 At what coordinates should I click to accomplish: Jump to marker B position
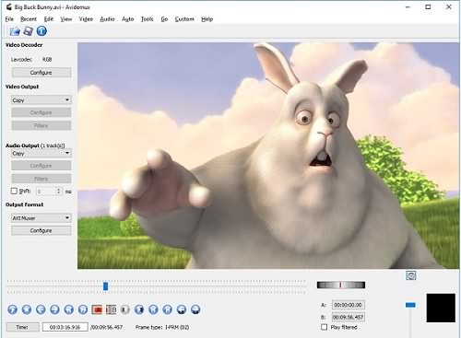click(195, 309)
